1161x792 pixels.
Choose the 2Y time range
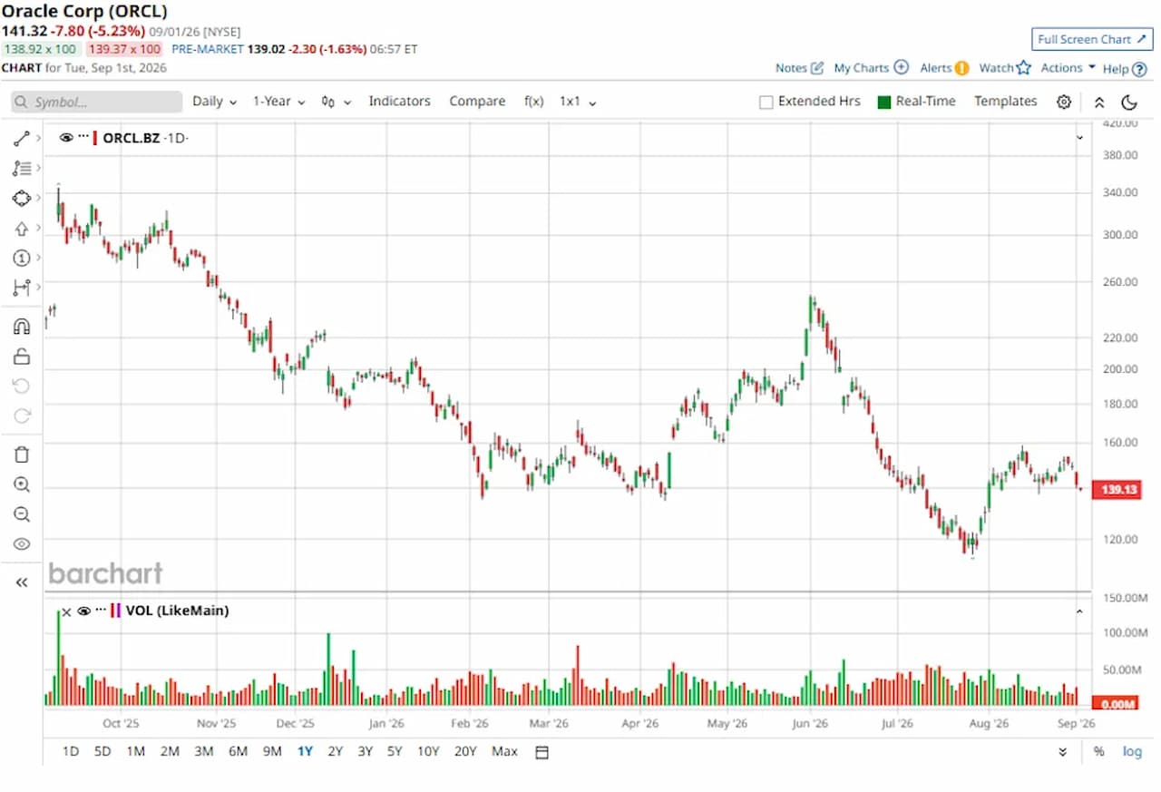335,751
